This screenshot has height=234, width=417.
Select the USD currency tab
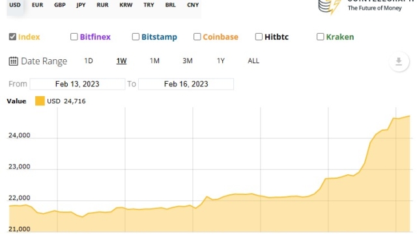pos(15,5)
